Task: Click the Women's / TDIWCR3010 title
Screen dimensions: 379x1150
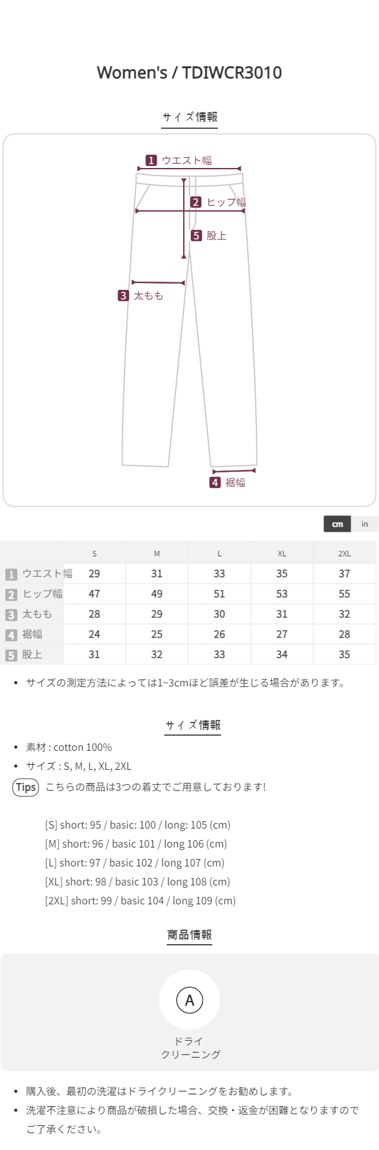Action: click(x=189, y=73)
